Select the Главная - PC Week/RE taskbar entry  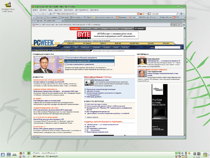45,156
